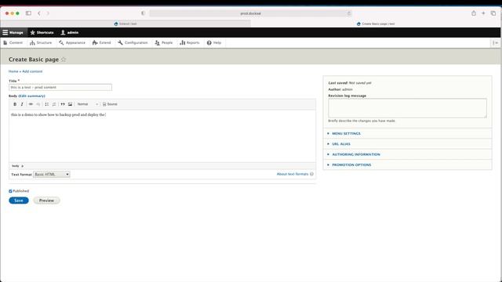Toggle the Safari sidebar
This screenshot has height=282, width=502.
pos(28,13)
